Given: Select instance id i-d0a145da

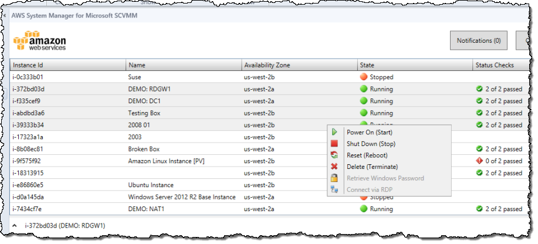Looking at the screenshot, I should point(28,197).
